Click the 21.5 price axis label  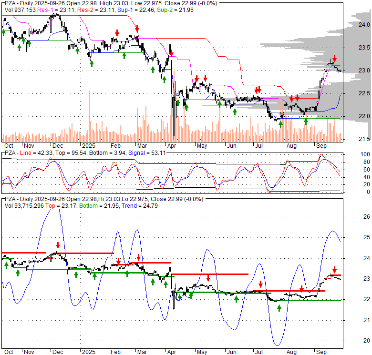(364, 139)
